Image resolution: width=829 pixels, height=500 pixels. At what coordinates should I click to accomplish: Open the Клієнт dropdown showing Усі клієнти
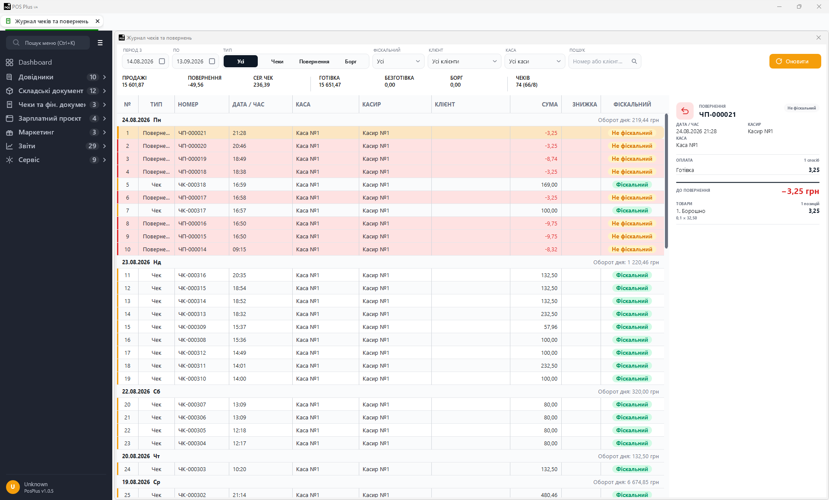(465, 61)
